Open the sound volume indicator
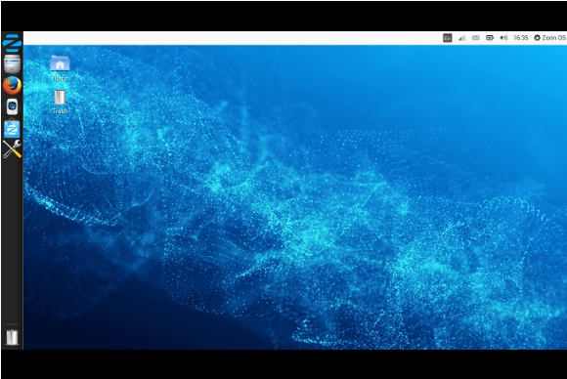The width and height of the screenshot is (567, 379). pos(503,37)
